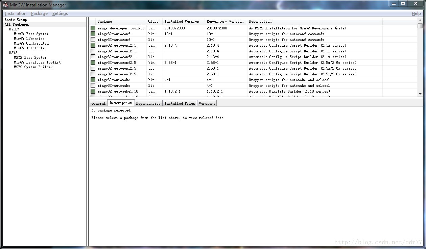This screenshot has width=426, height=249.
Task: Open the Settings menu
Action: [x=60, y=14]
